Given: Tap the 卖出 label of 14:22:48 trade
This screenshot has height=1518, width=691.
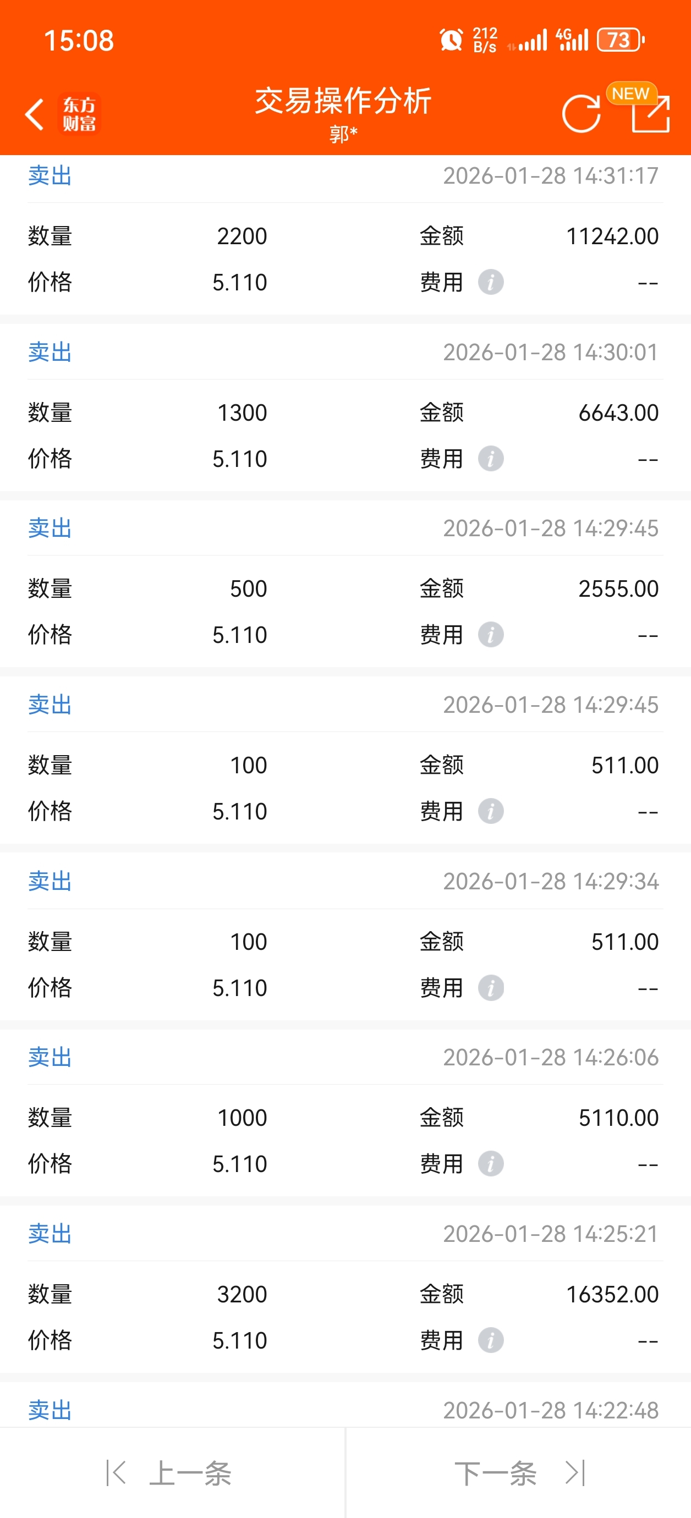Looking at the screenshot, I should pyautogui.click(x=50, y=1410).
